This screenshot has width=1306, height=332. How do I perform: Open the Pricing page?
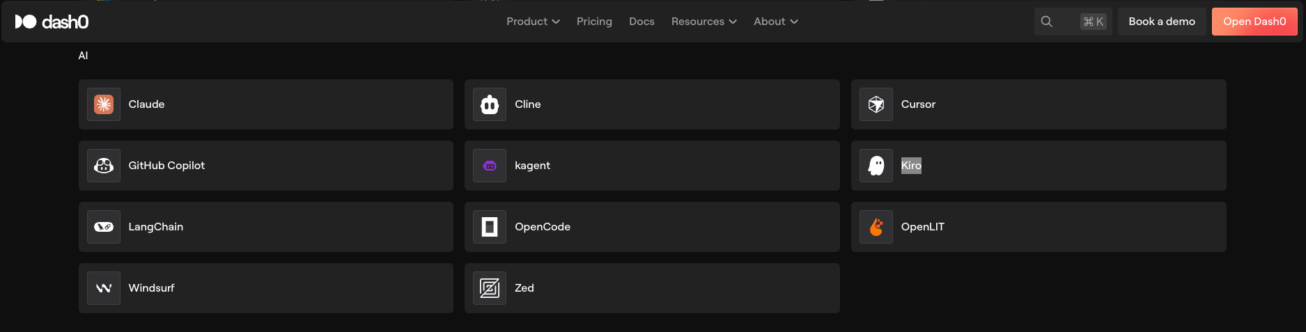point(594,22)
